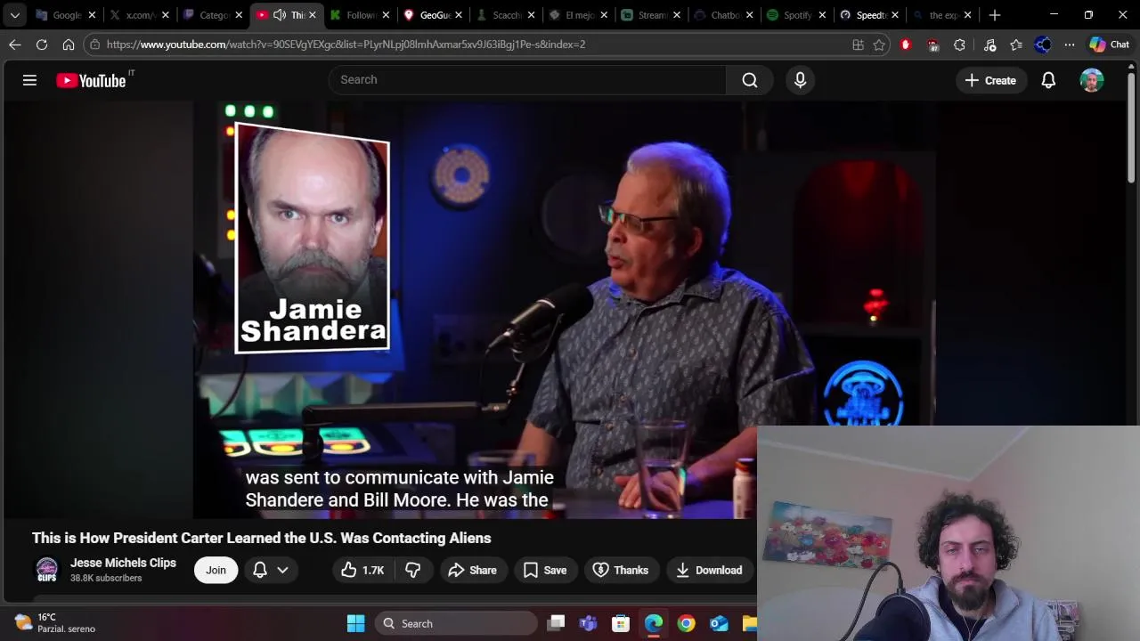Image resolution: width=1140 pixels, height=641 pixels.
Task: Click the Edge browser taskbar icon
Action: [x=654, y=623]
